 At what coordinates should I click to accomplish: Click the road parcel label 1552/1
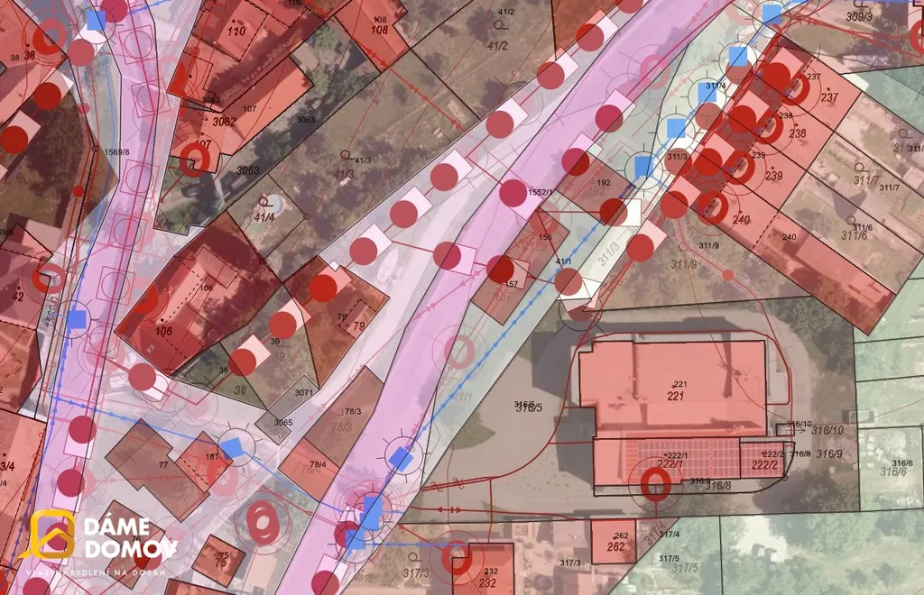click(x=540, y=193)
